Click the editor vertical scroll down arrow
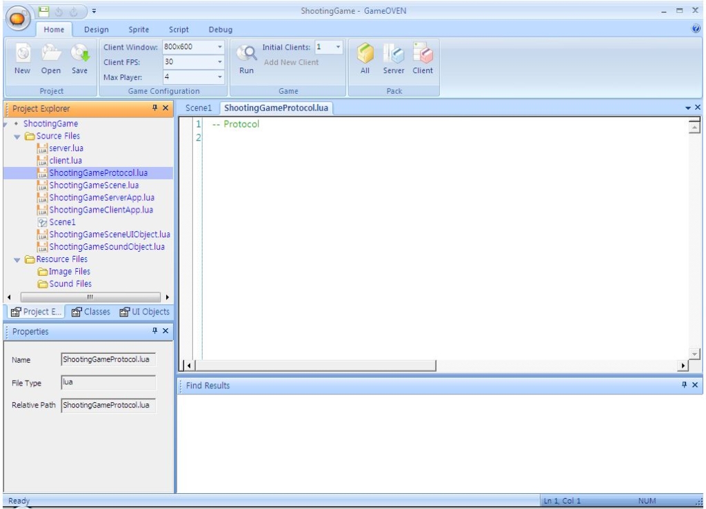706x509 pixels. point(694,355)
